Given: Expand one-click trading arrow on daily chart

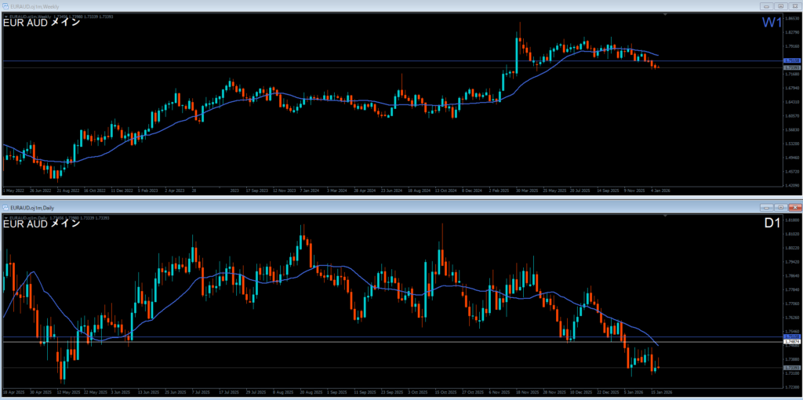Looking at the screenshot, I should point(5,216).
